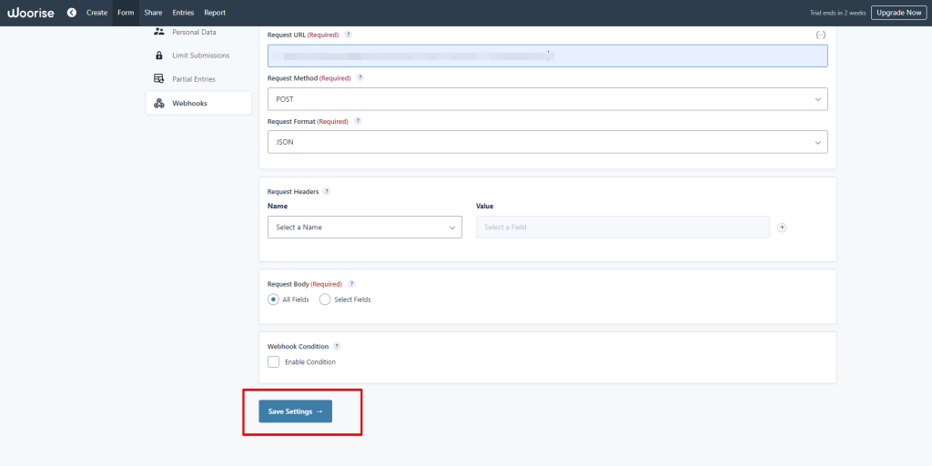932x466 pixels.
Task: Click help icon next to Request URL
Action: 348,35
